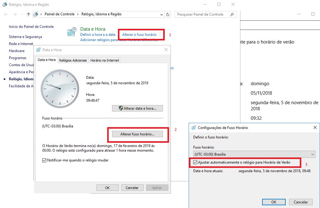Click the Data e Hora calendar-clock icon
The width and height of the screenshot is (320, 208).
(72, 32)
